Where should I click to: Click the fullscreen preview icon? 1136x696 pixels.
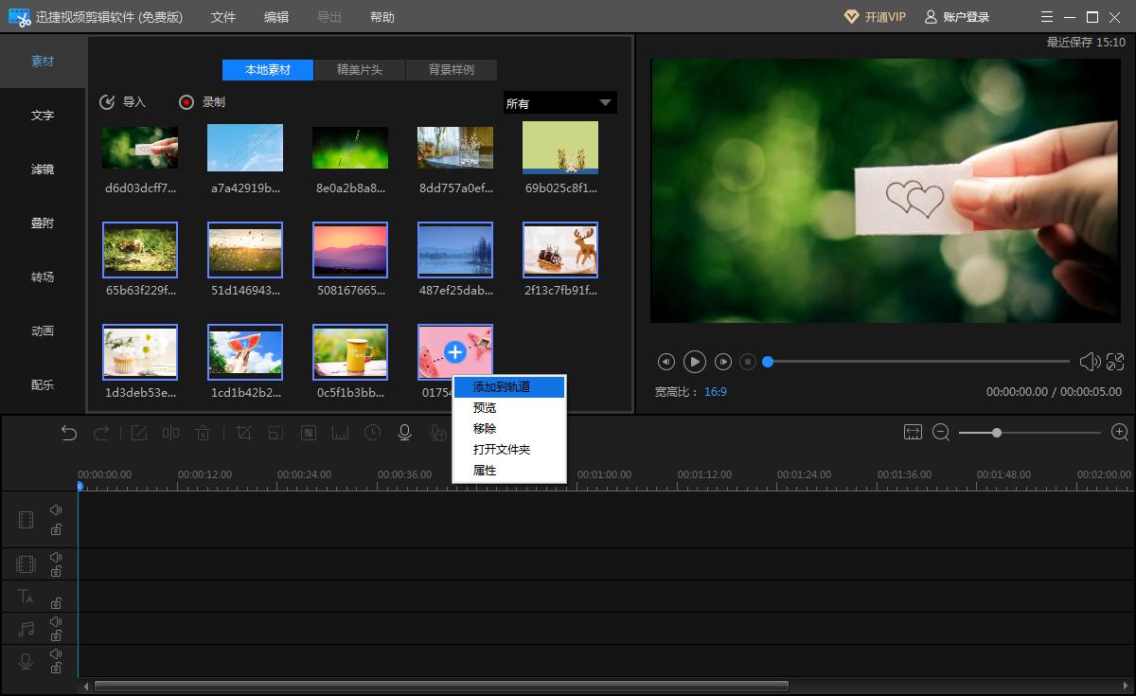pos(1115,362)
